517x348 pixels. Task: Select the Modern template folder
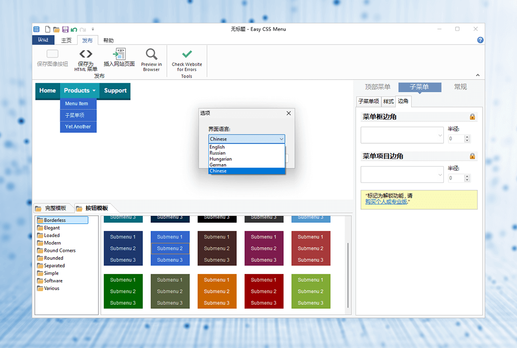point(49,243)
